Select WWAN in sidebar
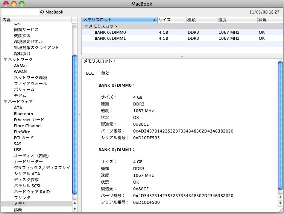This screenshot has width=284, height=214. pos(20,72)
